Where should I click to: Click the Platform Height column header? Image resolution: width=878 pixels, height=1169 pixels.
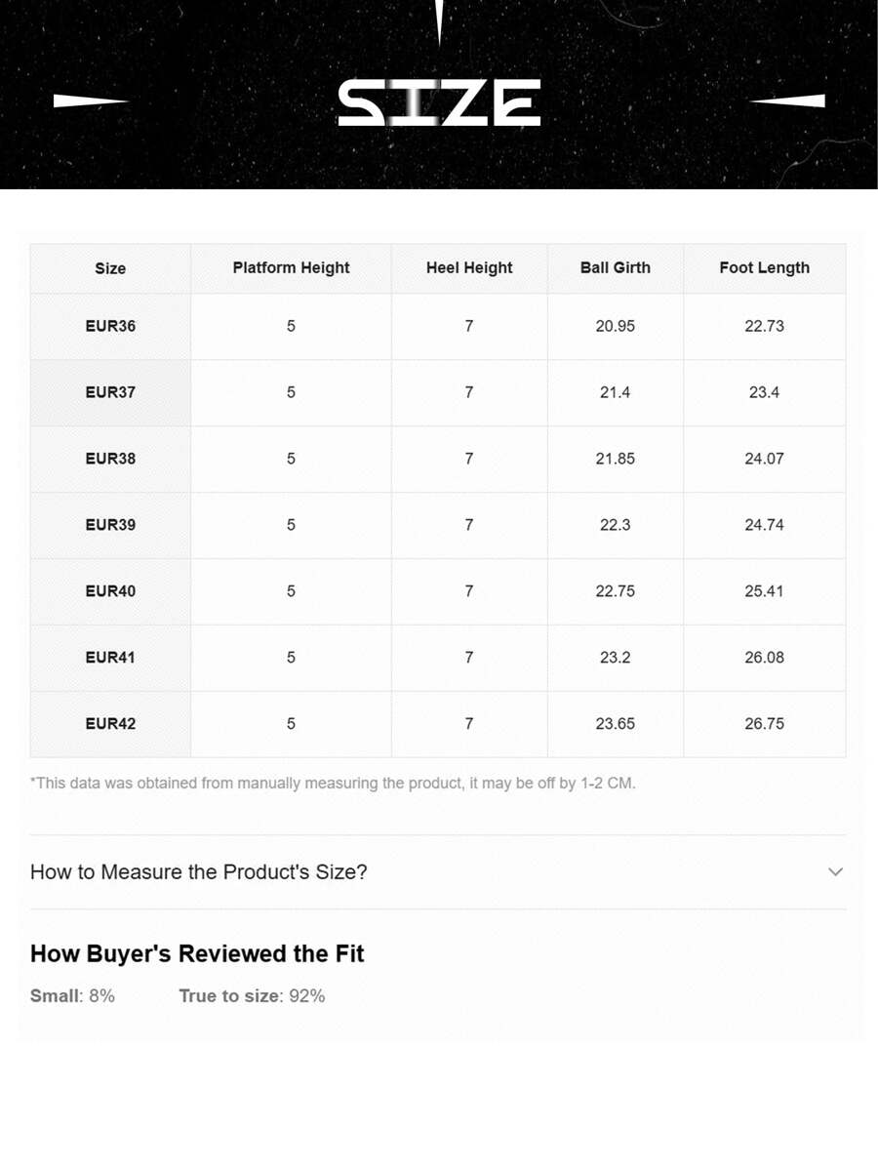click(x=291, y=267)
